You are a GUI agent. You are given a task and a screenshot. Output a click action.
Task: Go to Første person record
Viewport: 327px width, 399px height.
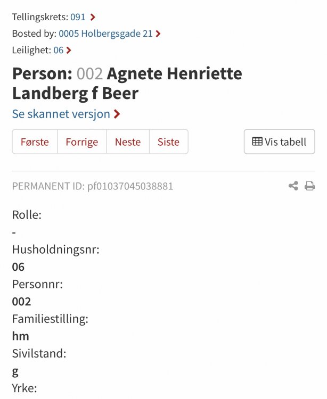35,142
